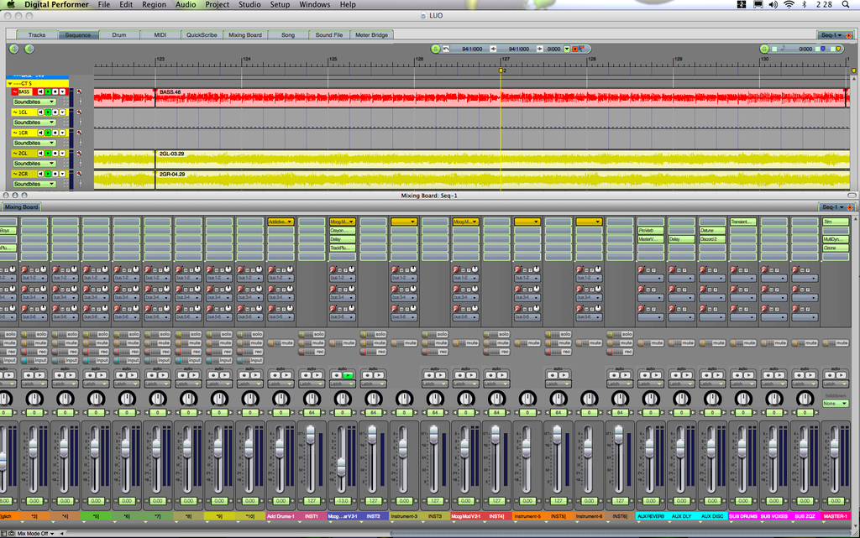This screenshot has height=538, width=860.
Task: Click the automation record button on the Add Drums-1 strip
Action: tap(275, 375)
